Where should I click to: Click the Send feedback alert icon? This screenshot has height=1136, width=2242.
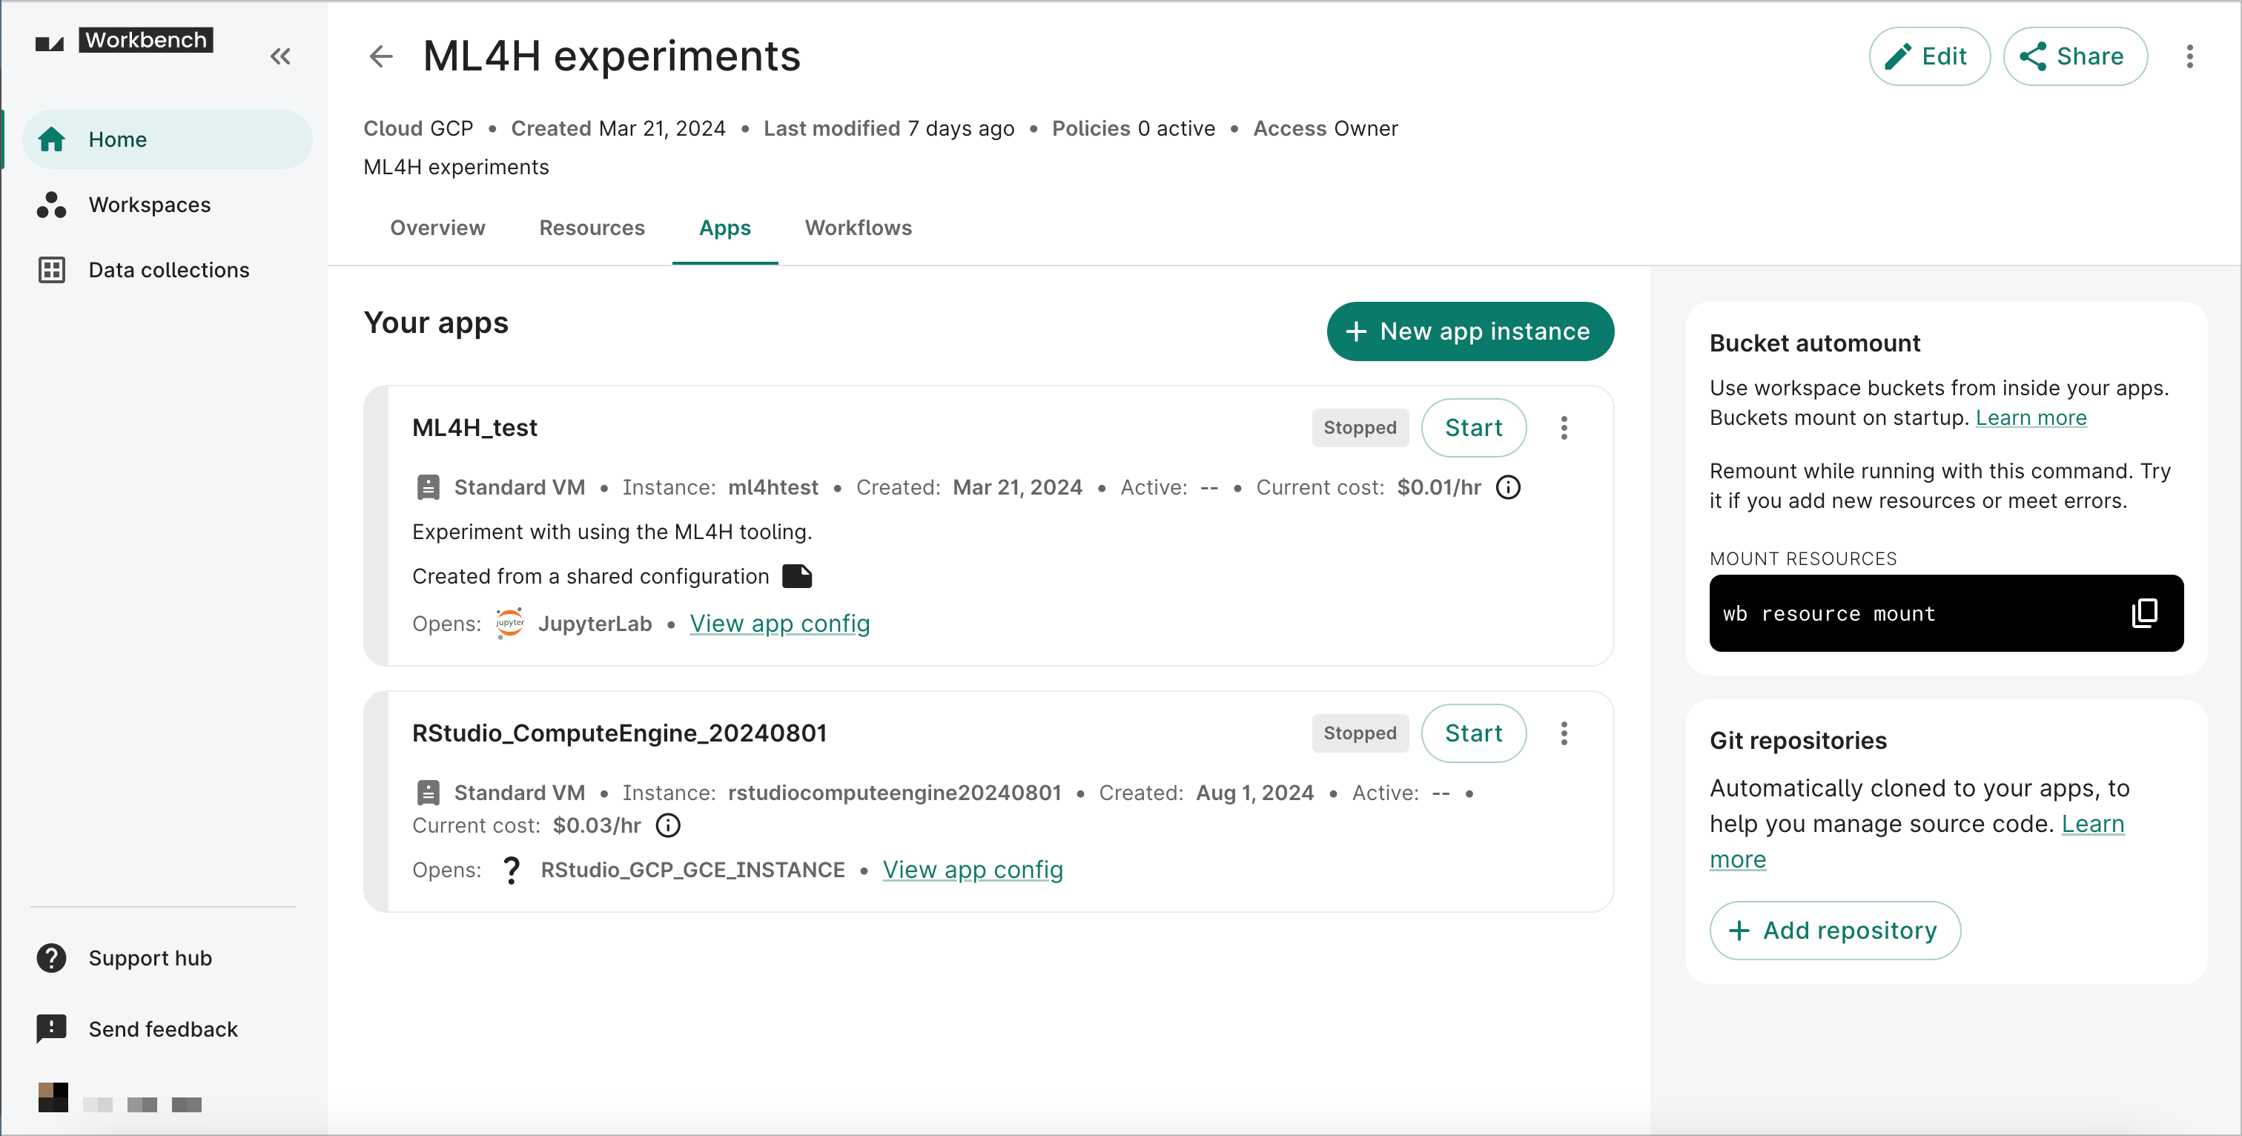(50, 1028)
